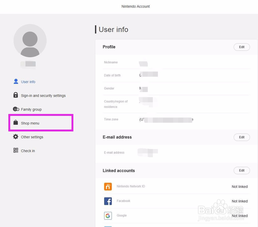Click the Nintendo Network ID label
The height and width of the screenshot is (227, 258).
pyautogui.click(x=131, y=186)
